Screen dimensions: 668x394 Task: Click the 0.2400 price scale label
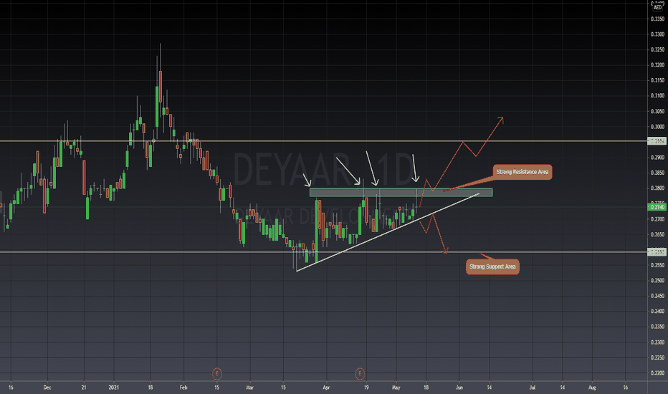point(657,312)
